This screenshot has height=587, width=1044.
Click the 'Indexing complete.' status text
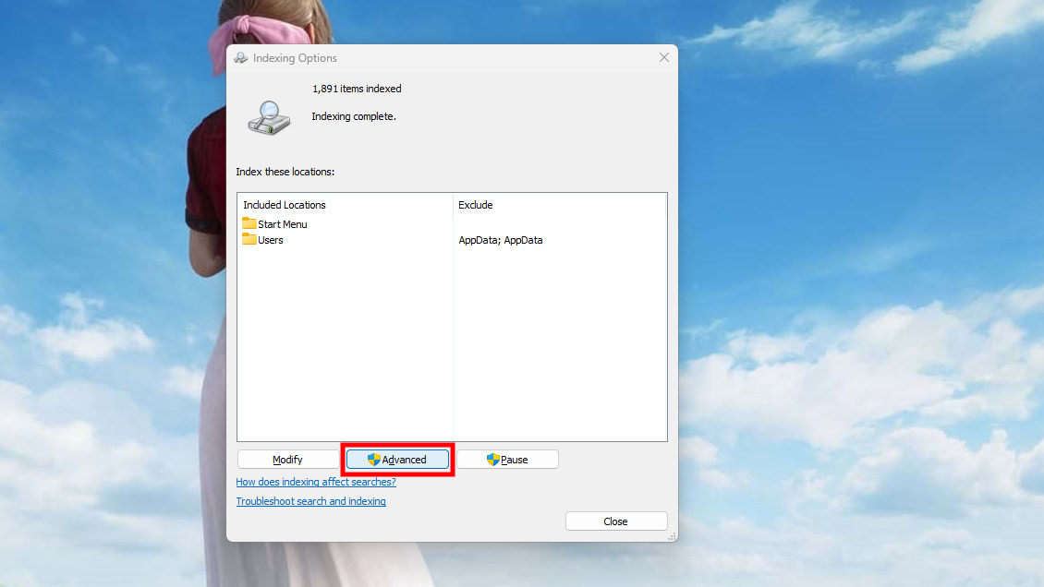354,116
